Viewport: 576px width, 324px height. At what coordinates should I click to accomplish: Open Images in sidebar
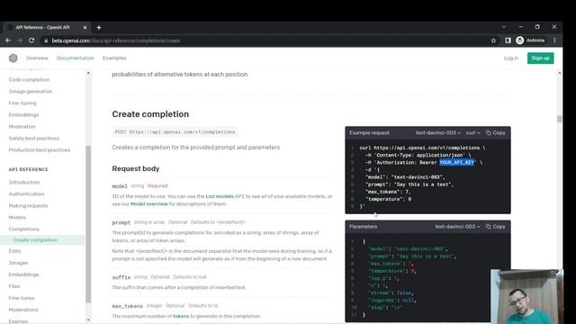[x=18, y=263]
